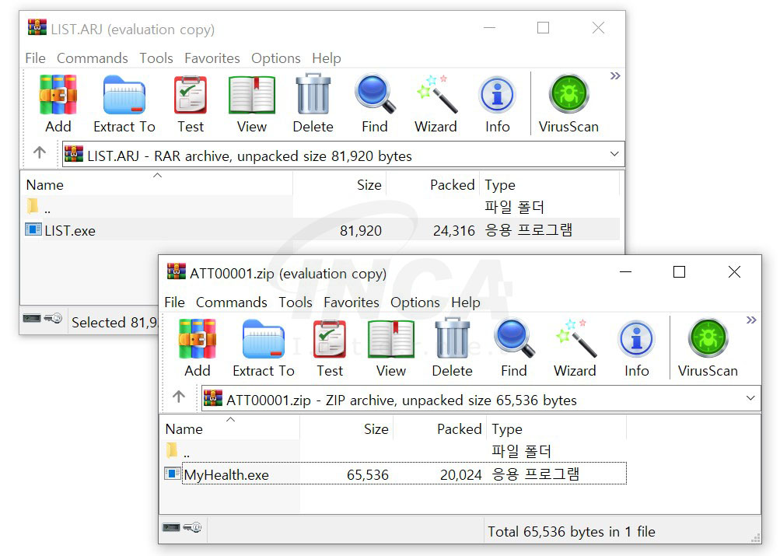The height and width of the screenshot is (556, 780).
Task: Sort by Name column in ATT00001.zip window
Action: (x=230, y=428)
